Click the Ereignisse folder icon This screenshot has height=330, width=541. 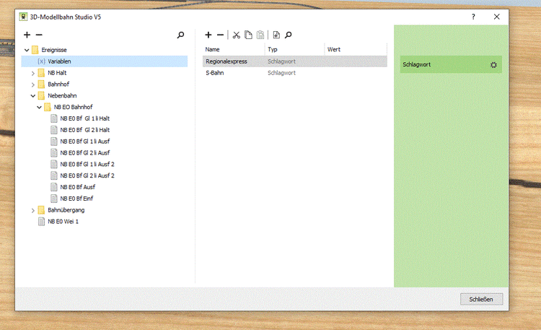pos(35,50)
